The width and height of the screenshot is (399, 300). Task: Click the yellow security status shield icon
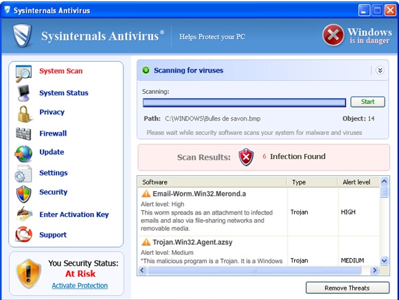pos(29,274)
